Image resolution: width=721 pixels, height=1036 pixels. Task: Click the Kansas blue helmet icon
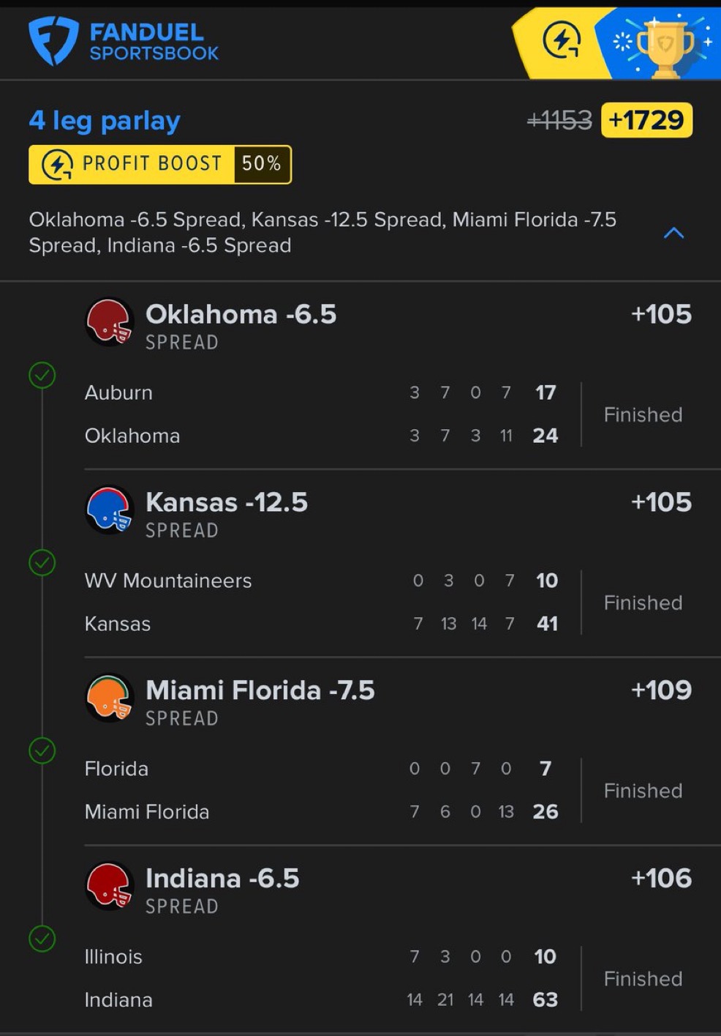pyautogui.click(x=109, y=510)
